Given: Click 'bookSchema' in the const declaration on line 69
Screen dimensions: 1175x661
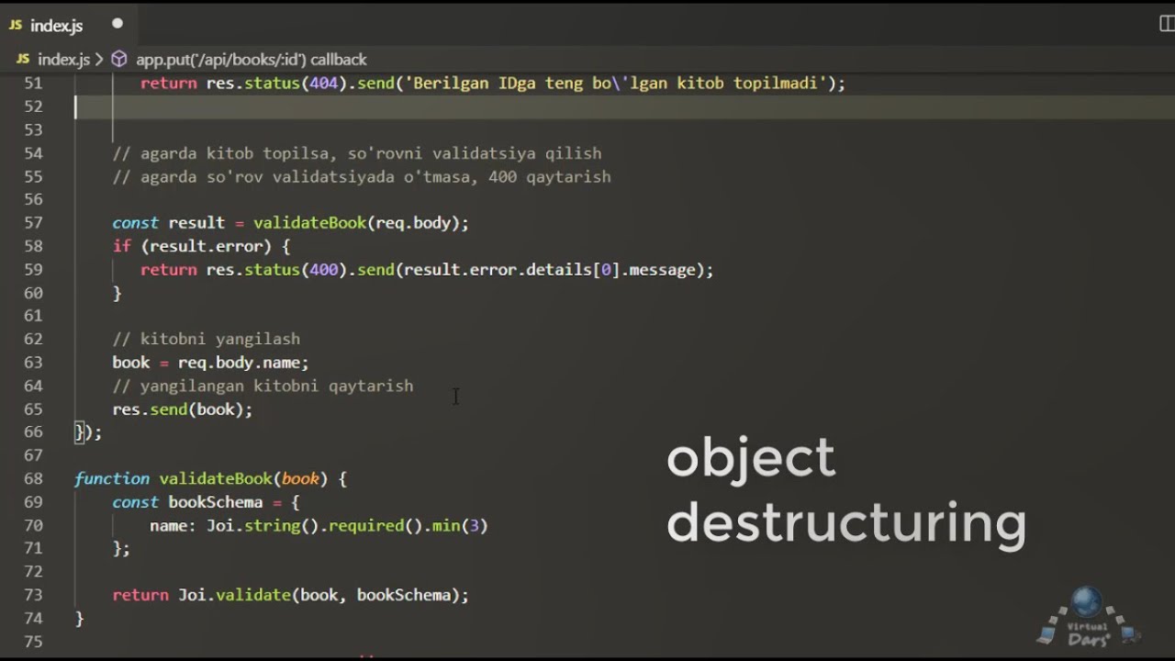Looking at the screenshot, I should click(x=216, y=502).
